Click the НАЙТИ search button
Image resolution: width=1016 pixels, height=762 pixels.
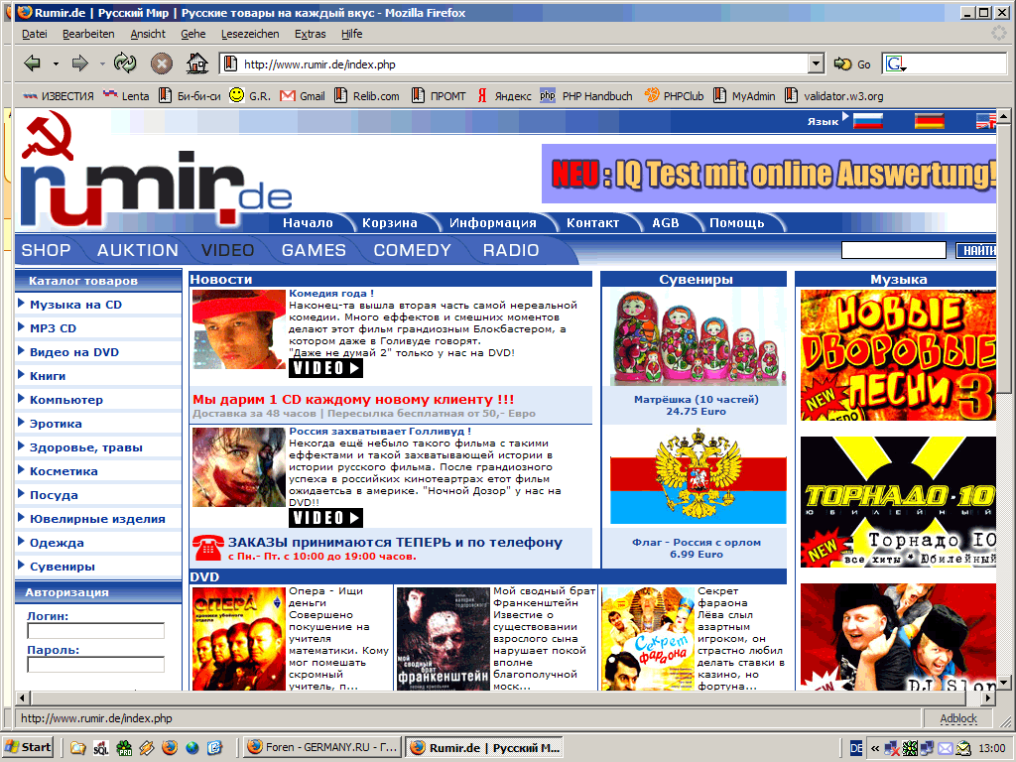coord(976,250)
